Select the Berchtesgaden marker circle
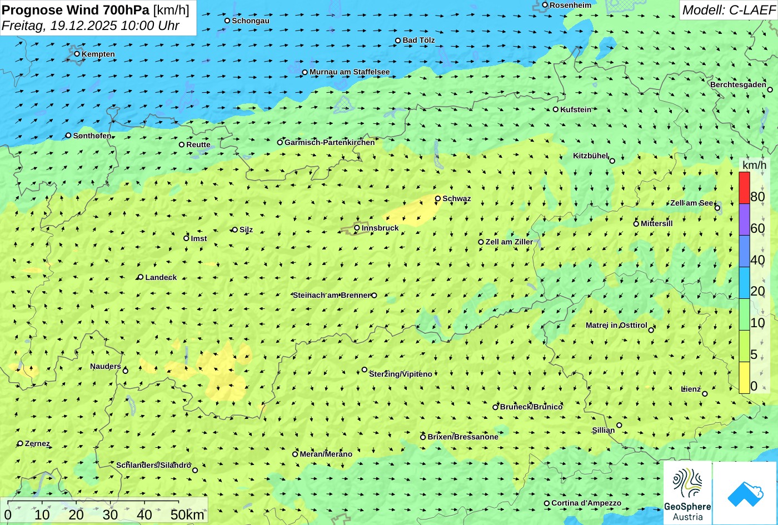The height and width of the screenshot is (525, 778). tap(770, 89)
